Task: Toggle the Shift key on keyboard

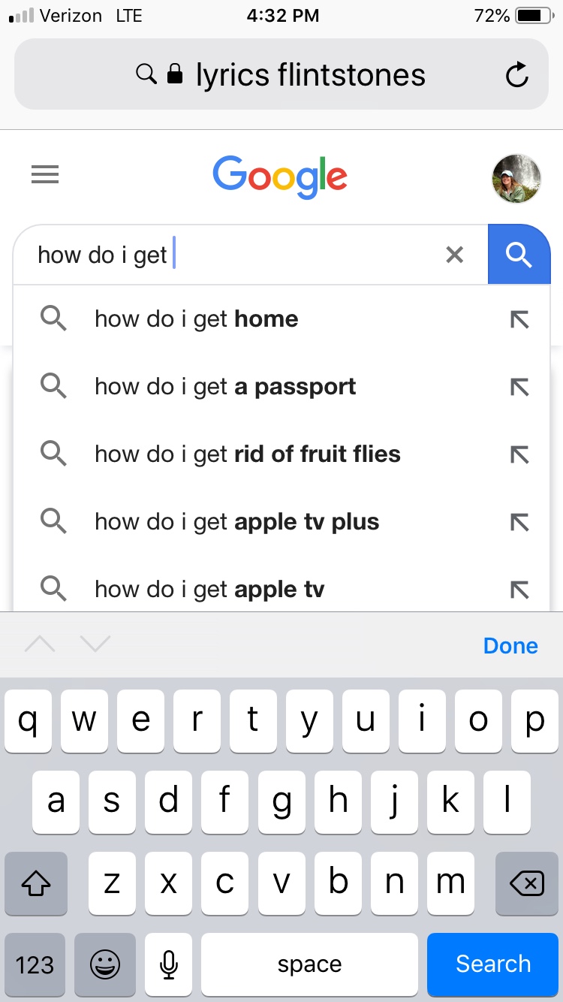Action: click(x=35, y=884)
